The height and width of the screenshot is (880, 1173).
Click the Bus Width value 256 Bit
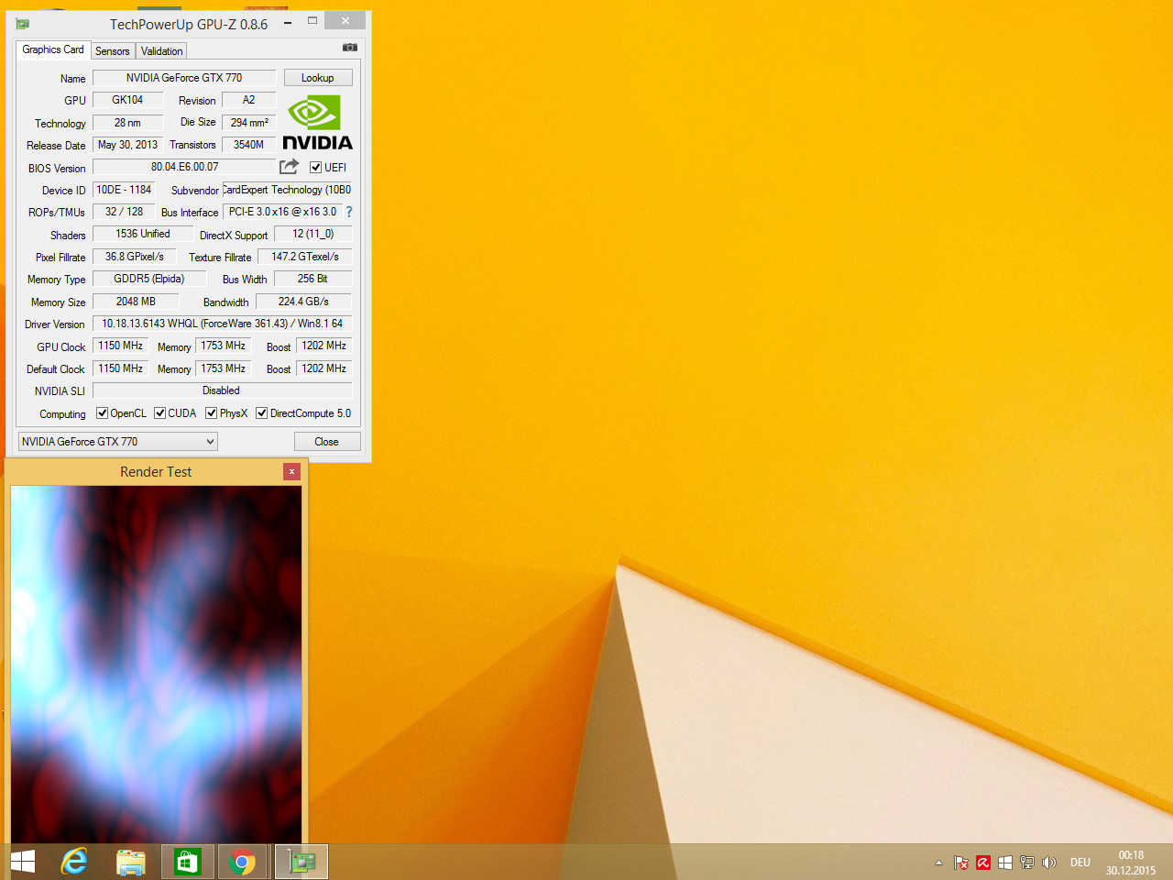tap(313, 279)
